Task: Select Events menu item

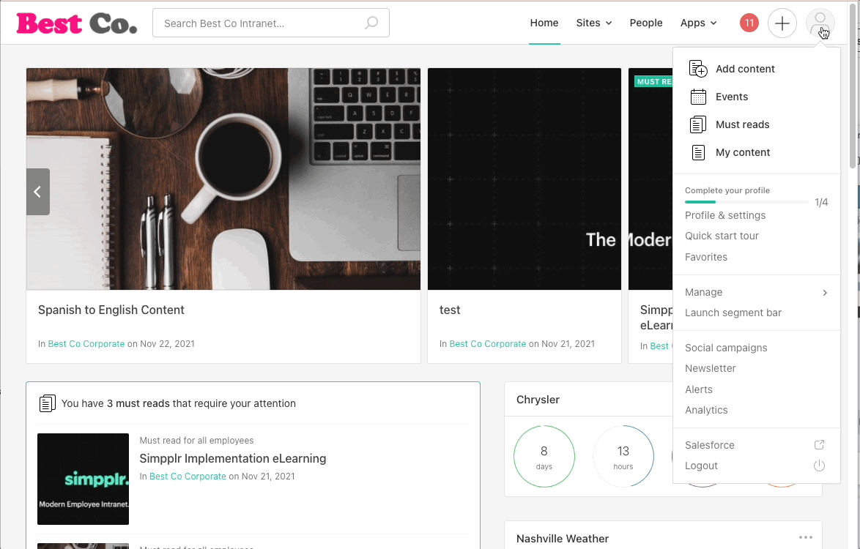Action: (732, 97)
